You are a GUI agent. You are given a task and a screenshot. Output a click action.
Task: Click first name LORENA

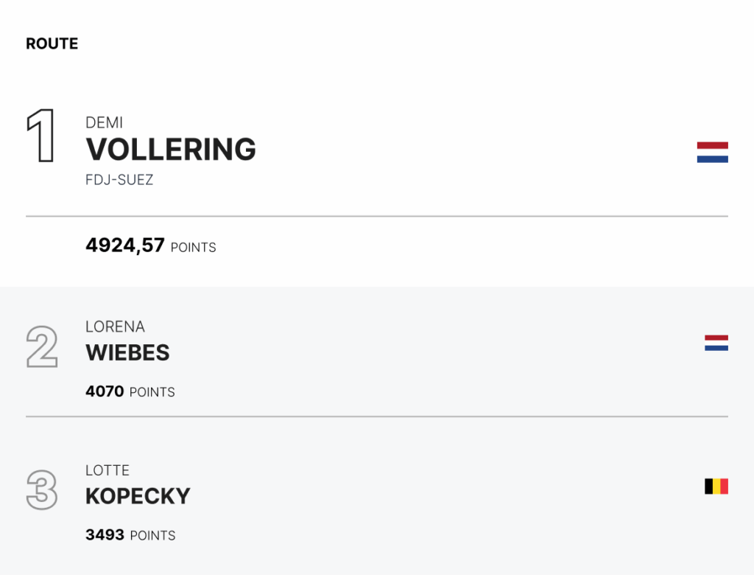[x=115, y=327]
